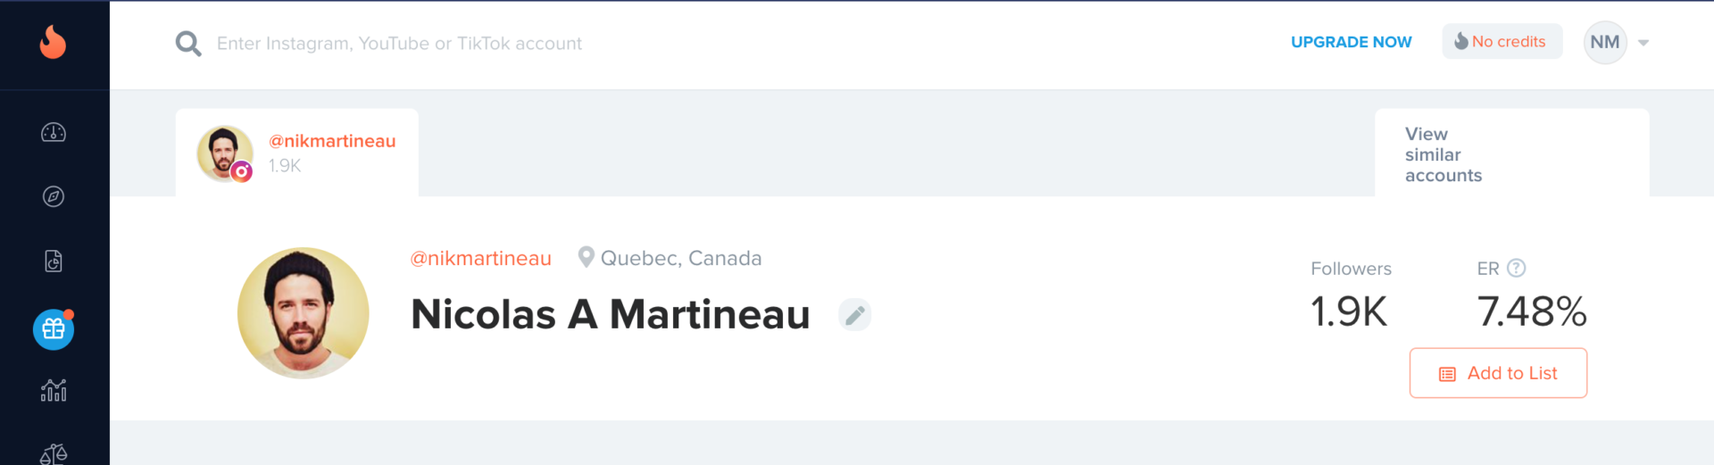Click the pencil edit icon beside the name
The image size is (1714, 465).
click(854, 315)
